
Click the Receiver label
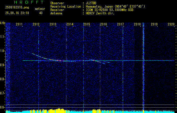coord(57,10)
